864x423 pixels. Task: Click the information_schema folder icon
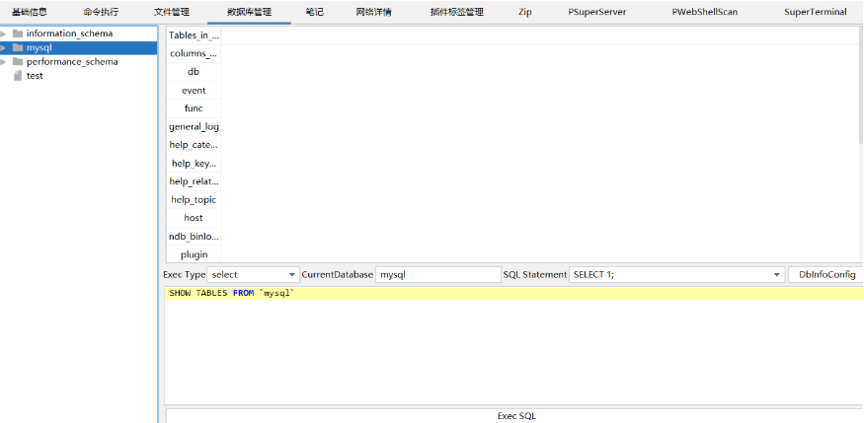pyautogui.click(x=18, y=34)
